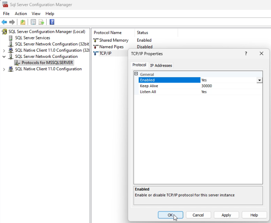Collapse the General property category
The height and width of the screenshot is (223, 271).
coord(136,74)
